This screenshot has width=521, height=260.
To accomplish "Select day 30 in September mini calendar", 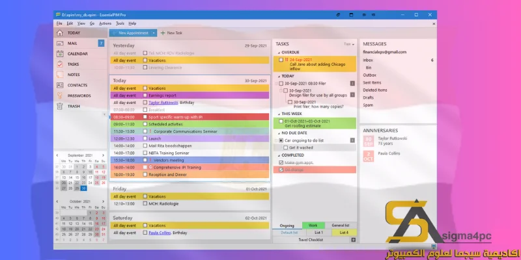I will 83,188.
